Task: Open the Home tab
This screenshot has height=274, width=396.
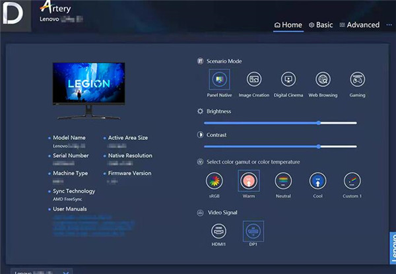Action: (288, 25)
